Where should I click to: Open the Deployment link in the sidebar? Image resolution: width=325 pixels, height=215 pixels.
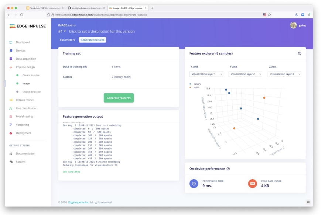(23, 133)
